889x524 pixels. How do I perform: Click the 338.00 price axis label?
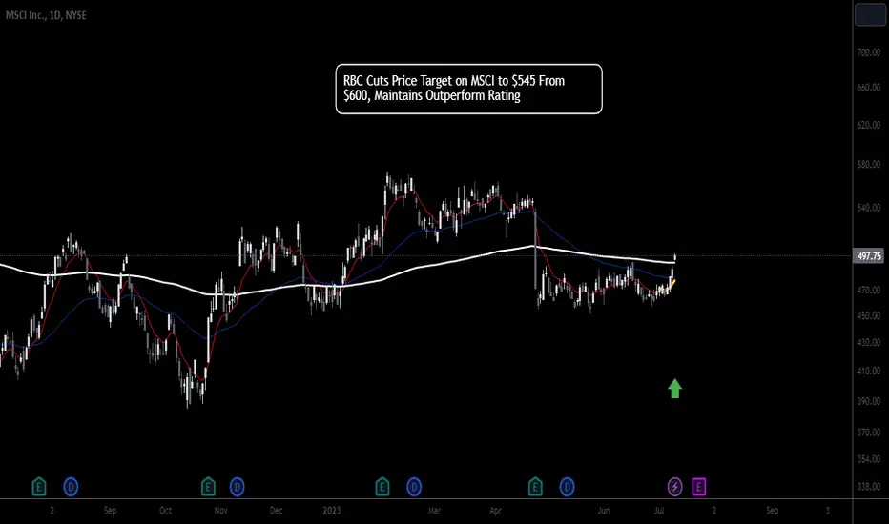(x=869, y=486)
